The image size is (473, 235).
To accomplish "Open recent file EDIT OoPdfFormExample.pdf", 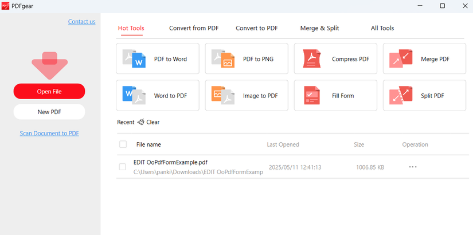I will pyautogui.click(x=170, y=162).
